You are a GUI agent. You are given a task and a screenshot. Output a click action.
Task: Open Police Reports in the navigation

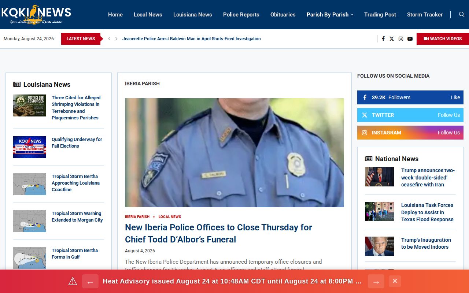point(241,15)
